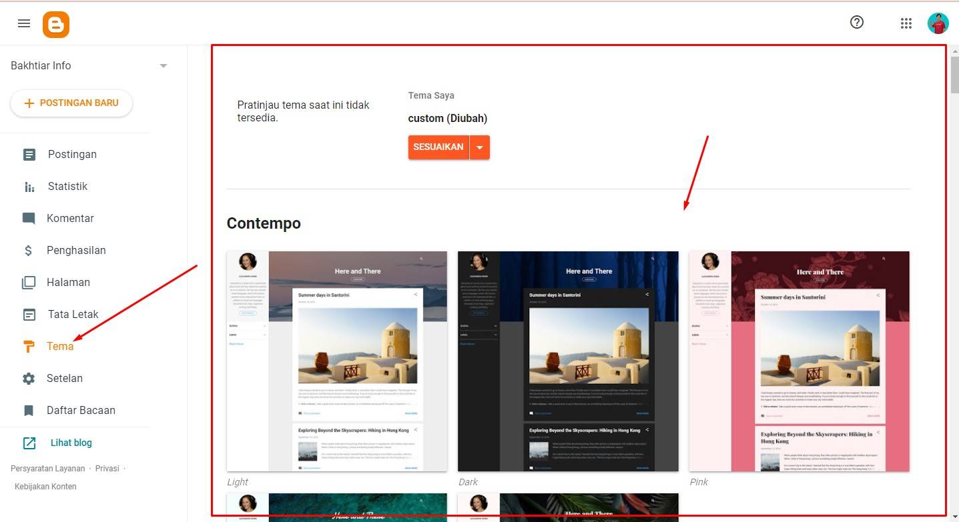This screenshot has height=522, width=959.
Task: Open the account profile avatar
Action: (938, 23)
